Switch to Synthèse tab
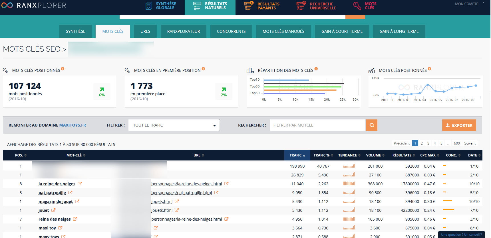This screenshot has height=238, width=491. tap(76, 31)
